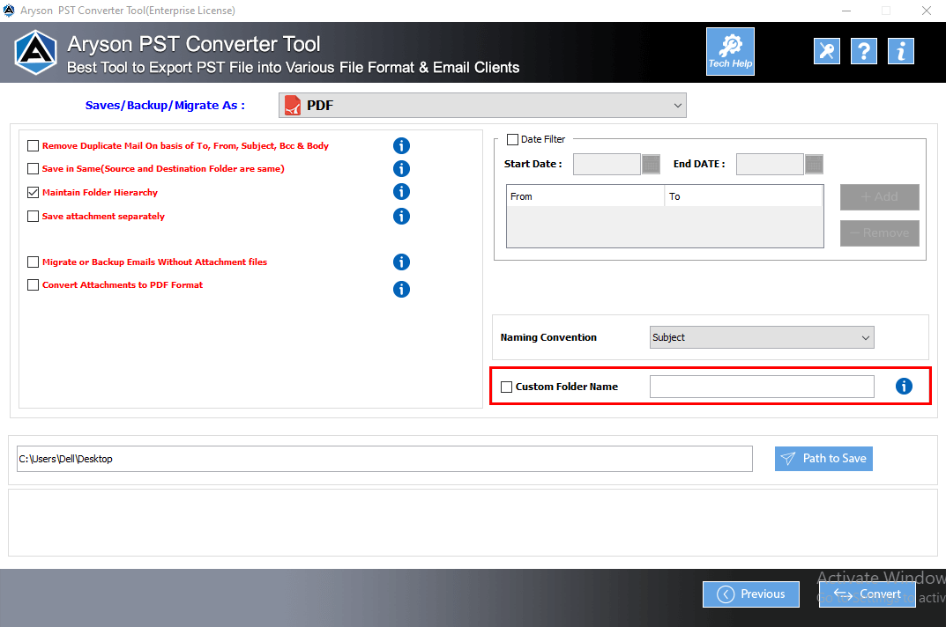Screen dimensions: 946x627
Task: Click the About info icon in header
Action: point(900,51)
